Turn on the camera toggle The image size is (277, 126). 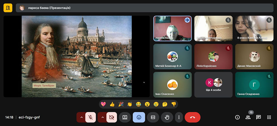point(112,117)
